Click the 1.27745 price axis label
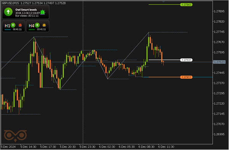 [219, 32]
